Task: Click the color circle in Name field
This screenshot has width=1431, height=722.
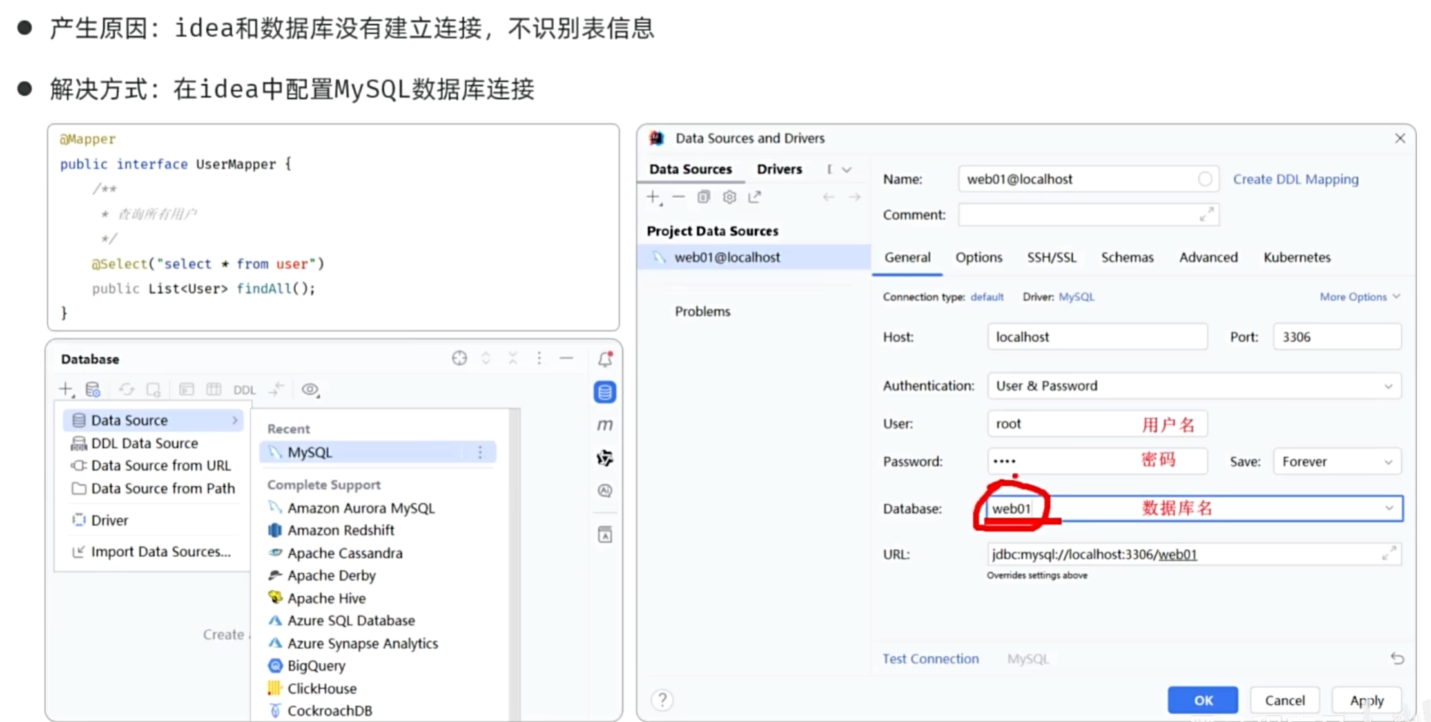Action: tap(1205, 179)
